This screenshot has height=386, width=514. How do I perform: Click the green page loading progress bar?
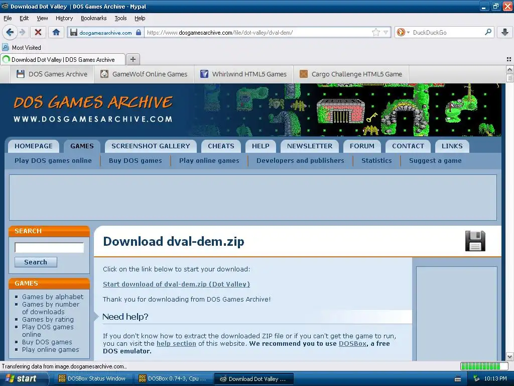[483, 366]
